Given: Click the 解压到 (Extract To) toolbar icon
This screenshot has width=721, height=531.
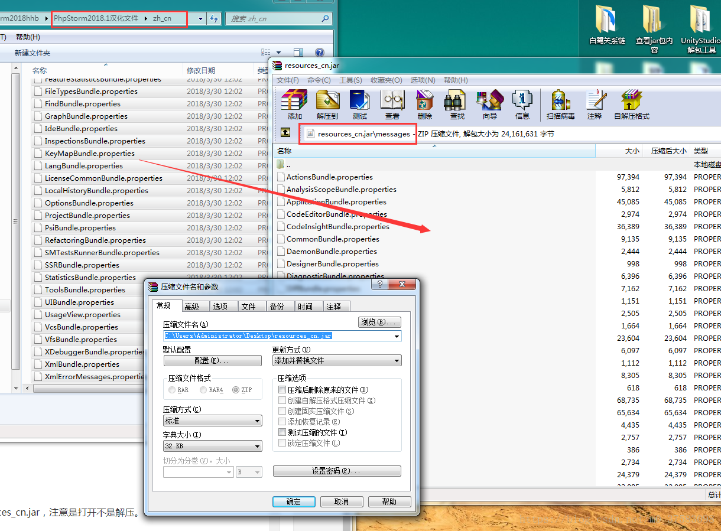Looking at the screenshot, I should point(327,105).
